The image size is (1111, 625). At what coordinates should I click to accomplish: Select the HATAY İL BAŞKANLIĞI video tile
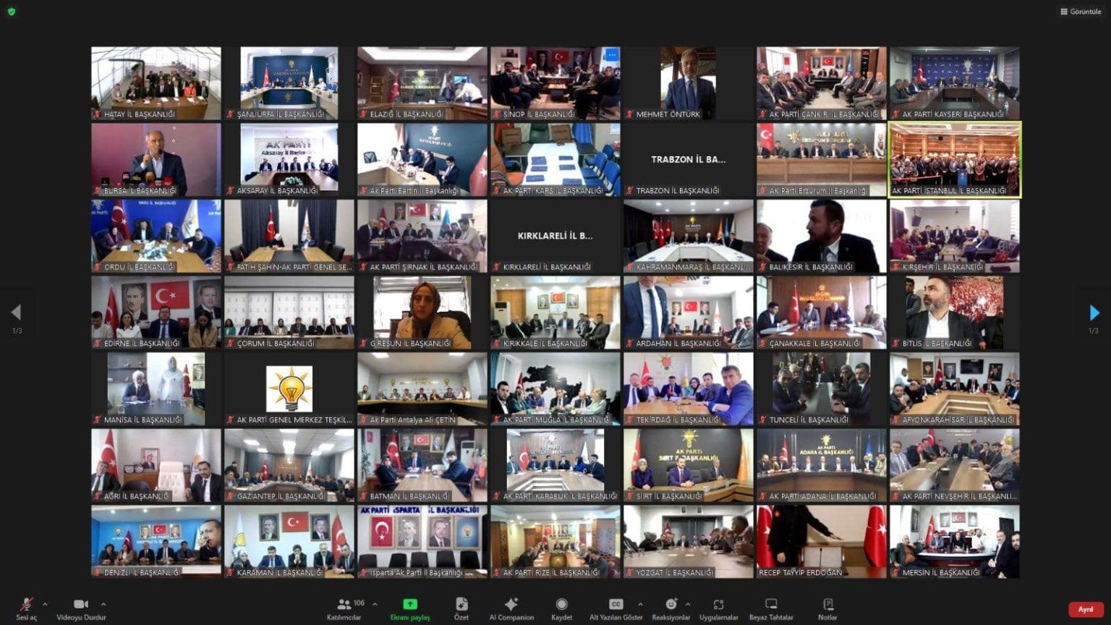(x=156, y=83)
